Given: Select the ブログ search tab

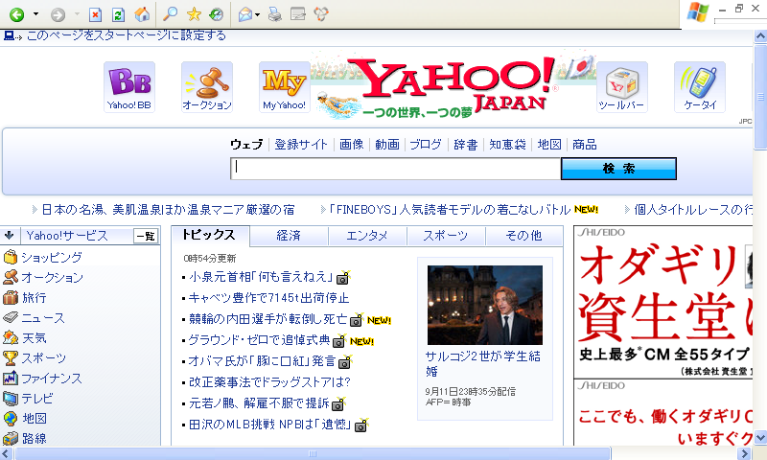Looking at the screenshot, I should [426, 144].
